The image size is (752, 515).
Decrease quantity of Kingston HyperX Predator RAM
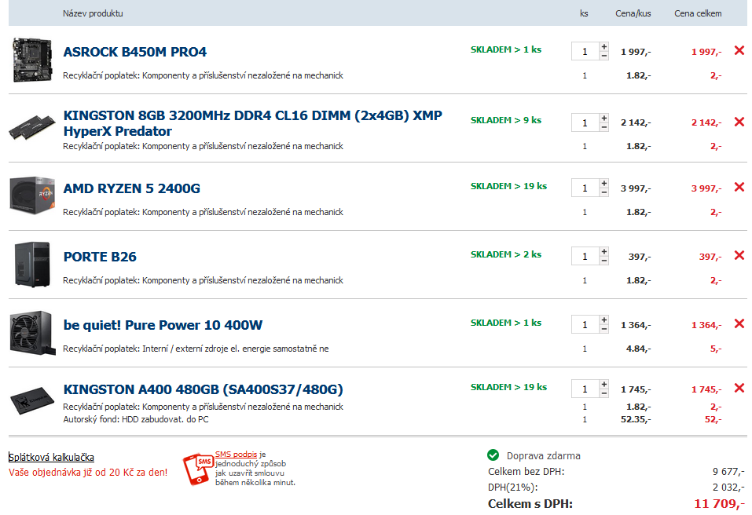click(604, 127)
